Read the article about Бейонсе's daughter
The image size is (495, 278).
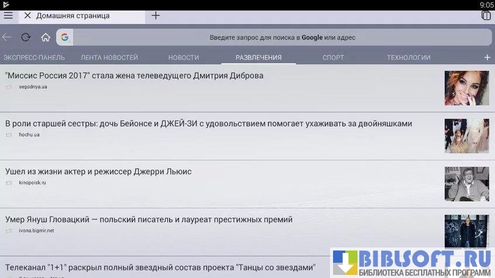click(208, 123)
